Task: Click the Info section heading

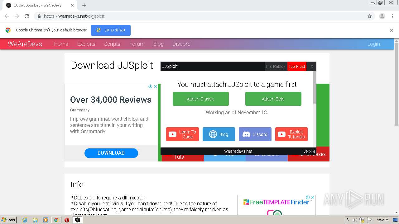Action: pyautogui.click(x=77, y=184)
